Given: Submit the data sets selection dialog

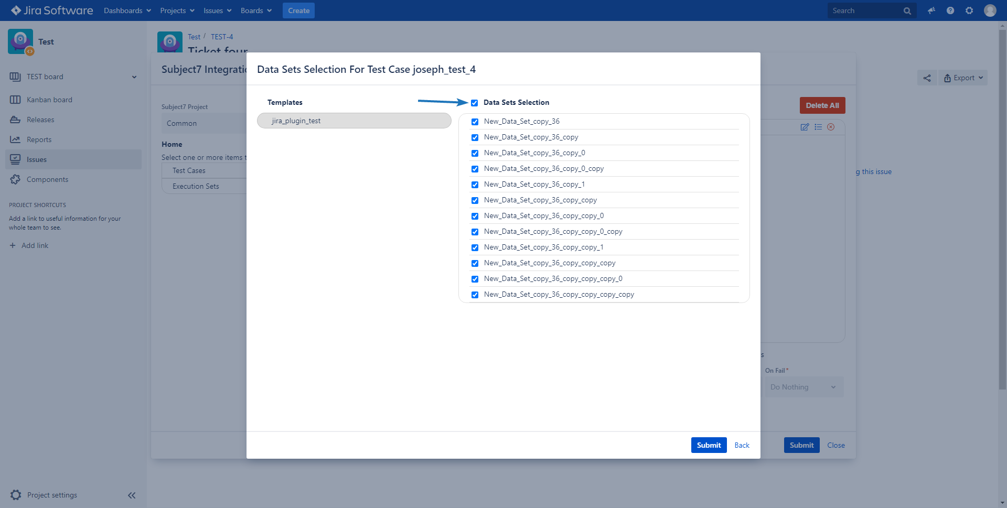Looking at the screenshot, I should [x=709, y=445].
